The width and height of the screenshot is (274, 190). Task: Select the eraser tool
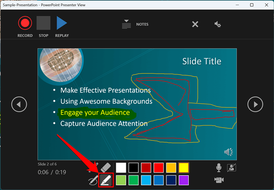pyautogui.click(x=106, y=167)
